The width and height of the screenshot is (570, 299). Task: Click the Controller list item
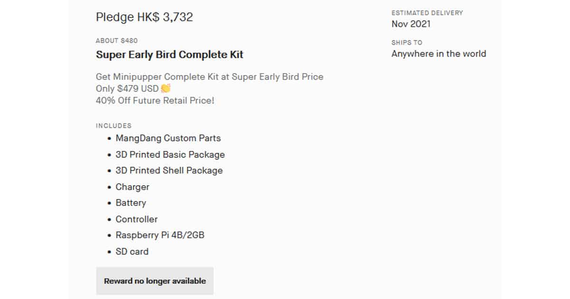pos(136,219)
